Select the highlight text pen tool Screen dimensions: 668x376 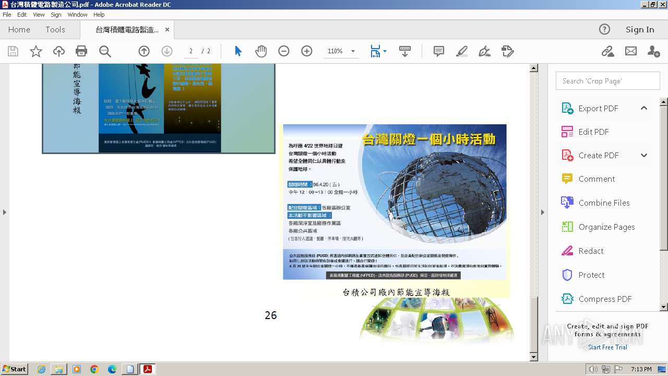(x=462, y=51)
